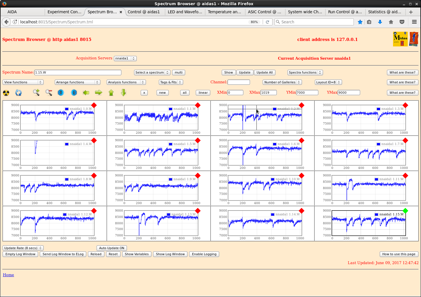
Task: Click the blue double-down arrow icon
Action: click(61, 93)
